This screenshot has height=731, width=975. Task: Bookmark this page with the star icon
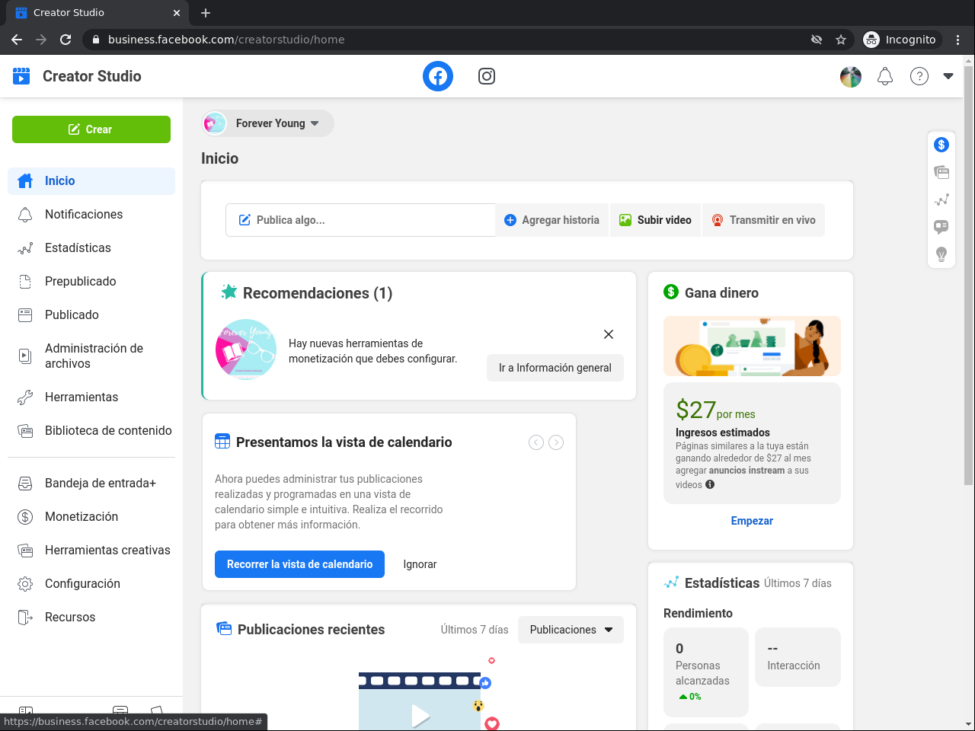pos(841,40)
